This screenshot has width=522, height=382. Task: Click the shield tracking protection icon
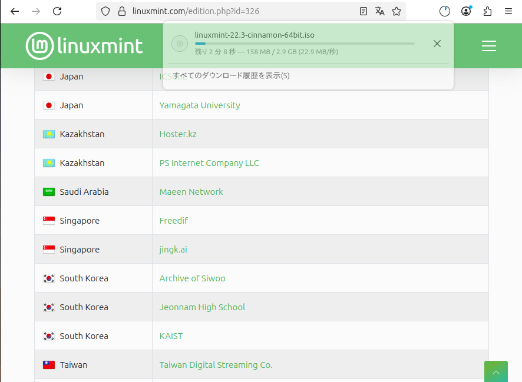pyautogui.click(x=106, y=11)
